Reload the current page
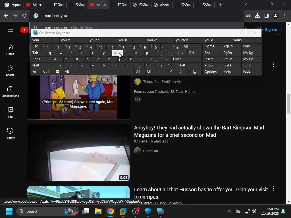The width and height of the screenshot is (291, 218). (24, 16)
